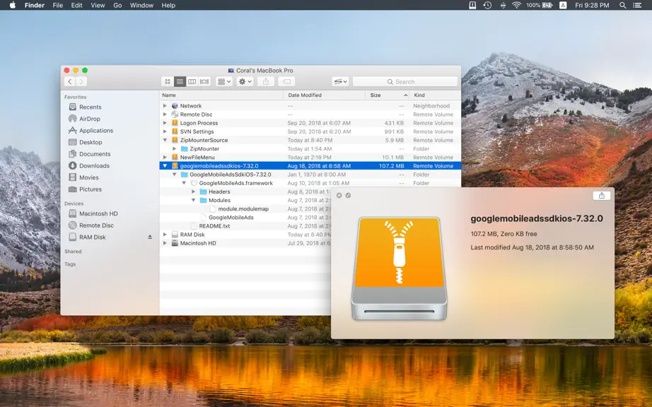Viewport: 652px width, 407px height.
Task: Collapse the ZipMounterSource volume
Action: point(165,140)
